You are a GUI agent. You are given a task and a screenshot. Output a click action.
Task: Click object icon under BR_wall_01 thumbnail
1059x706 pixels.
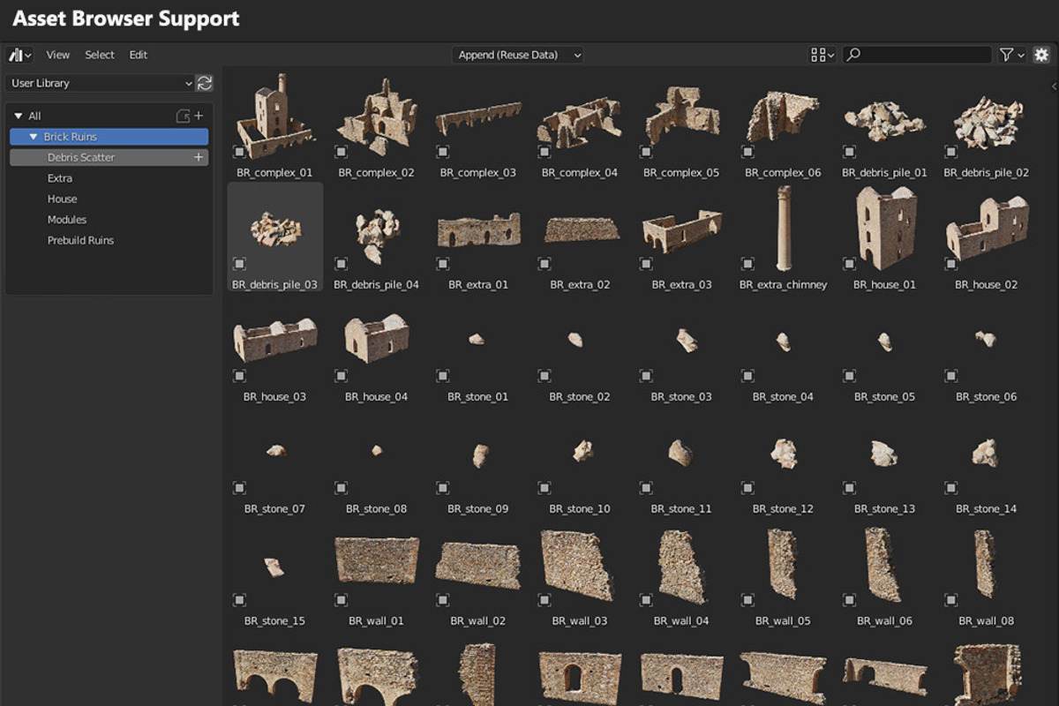pos(341,599)
